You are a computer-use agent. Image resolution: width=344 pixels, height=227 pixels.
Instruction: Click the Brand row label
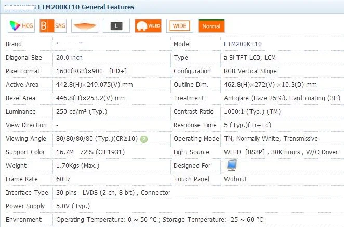click(x=14, y=44)
